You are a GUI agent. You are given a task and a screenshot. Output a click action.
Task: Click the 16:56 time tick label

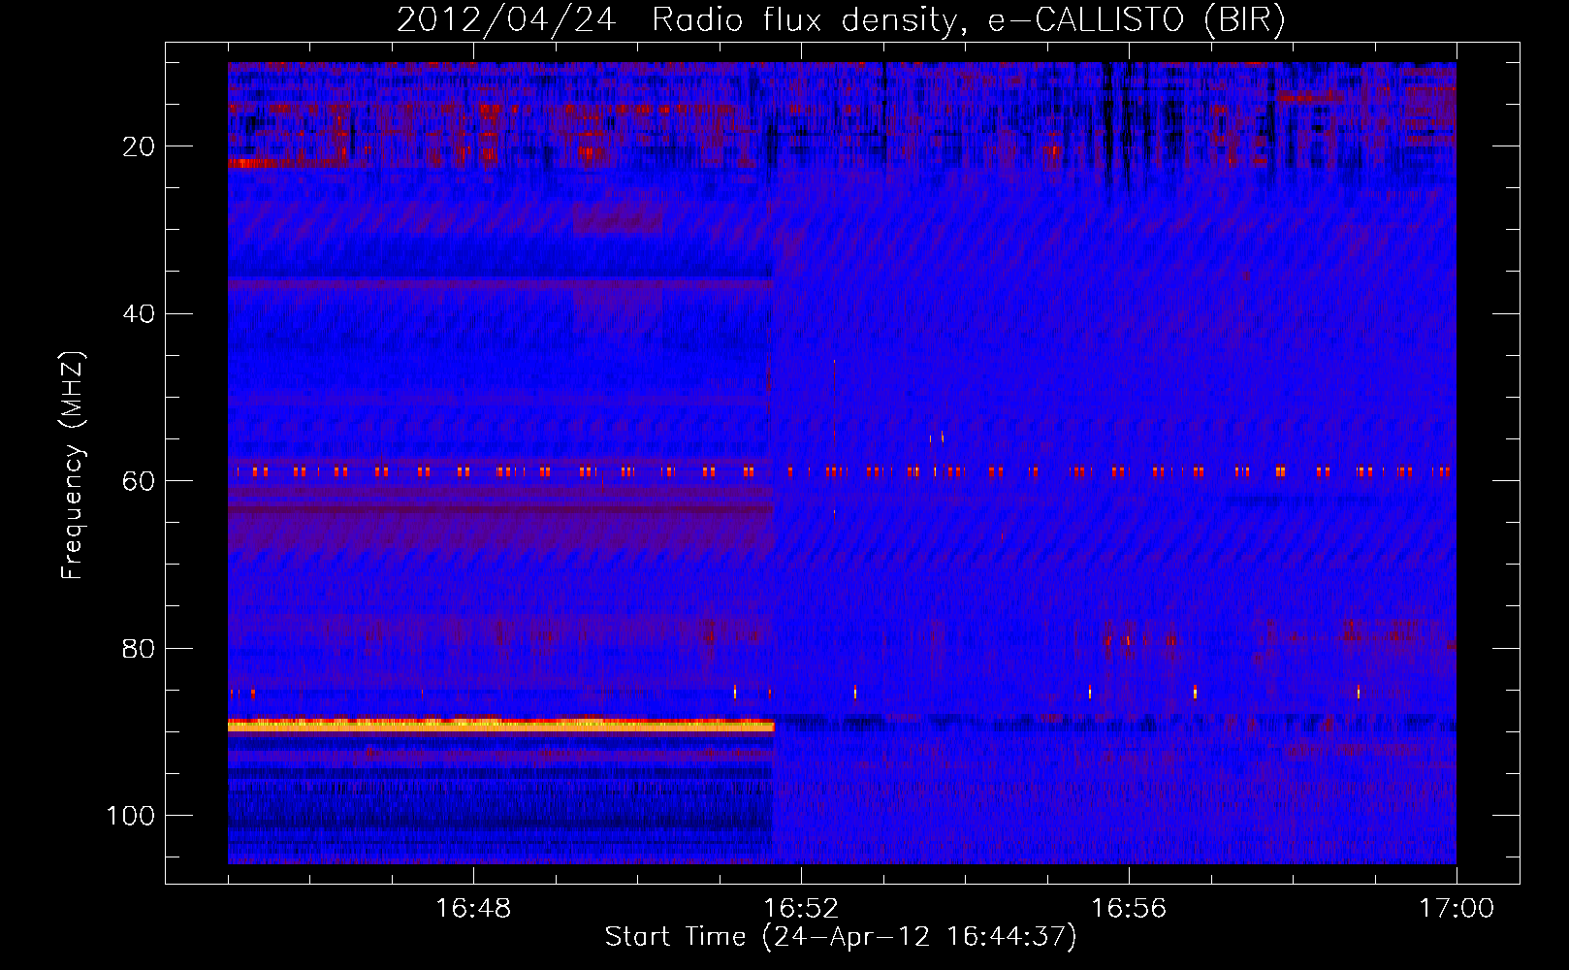click(x=1129, y=909)
